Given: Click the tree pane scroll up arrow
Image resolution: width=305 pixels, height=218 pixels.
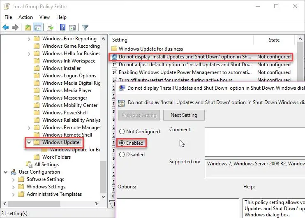Looking at the screenshot, I should pos(104,39).
